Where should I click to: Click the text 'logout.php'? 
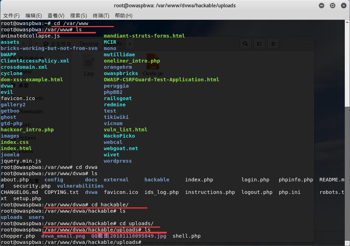(x=257, y=192)
